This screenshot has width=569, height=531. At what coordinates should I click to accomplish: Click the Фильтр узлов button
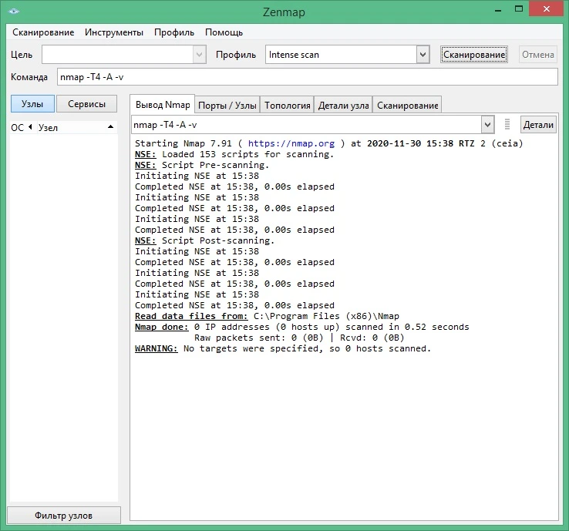tap(63, 516)
